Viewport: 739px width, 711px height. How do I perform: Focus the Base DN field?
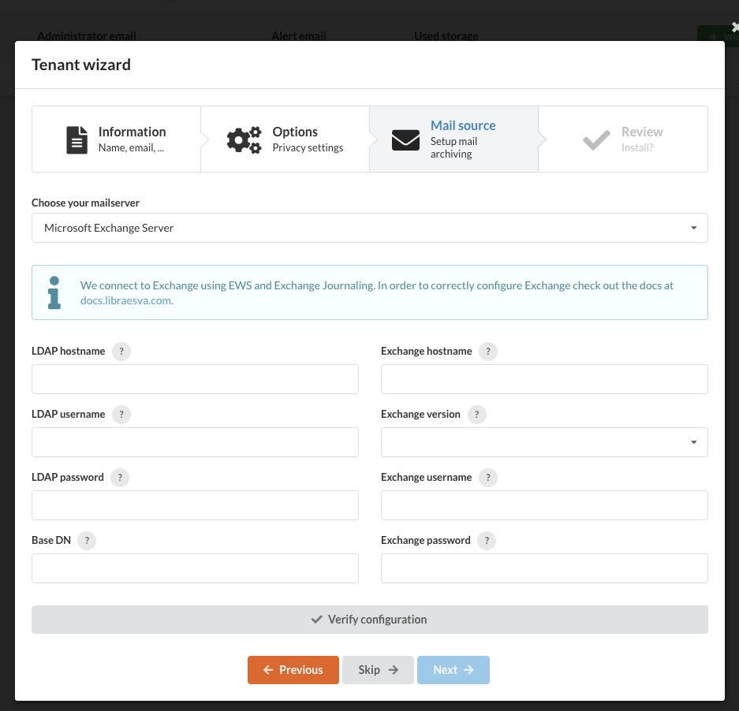pos(195,568)
